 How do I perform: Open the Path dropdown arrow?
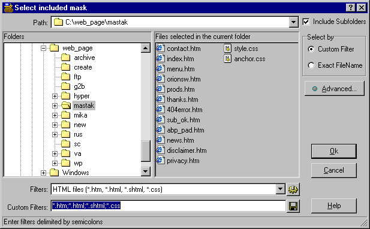(293, 22)
